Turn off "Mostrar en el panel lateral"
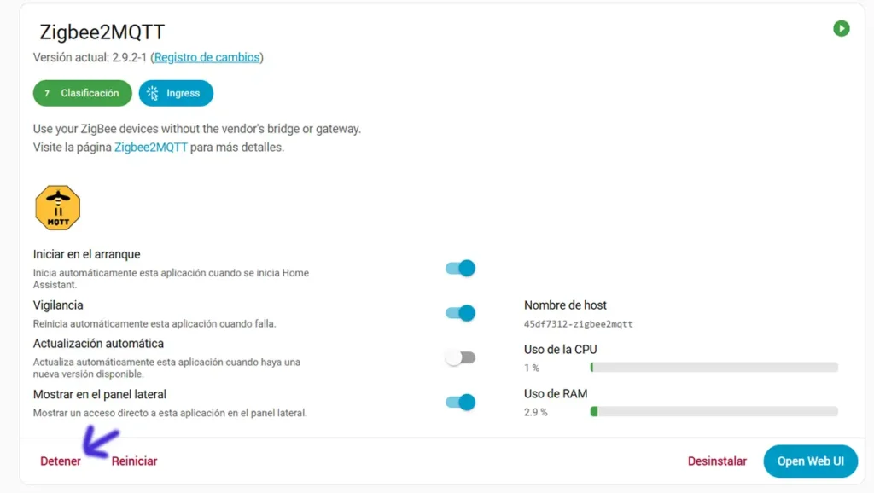The height and width of the screenshot is (493, 874). [x=459, y=402]
